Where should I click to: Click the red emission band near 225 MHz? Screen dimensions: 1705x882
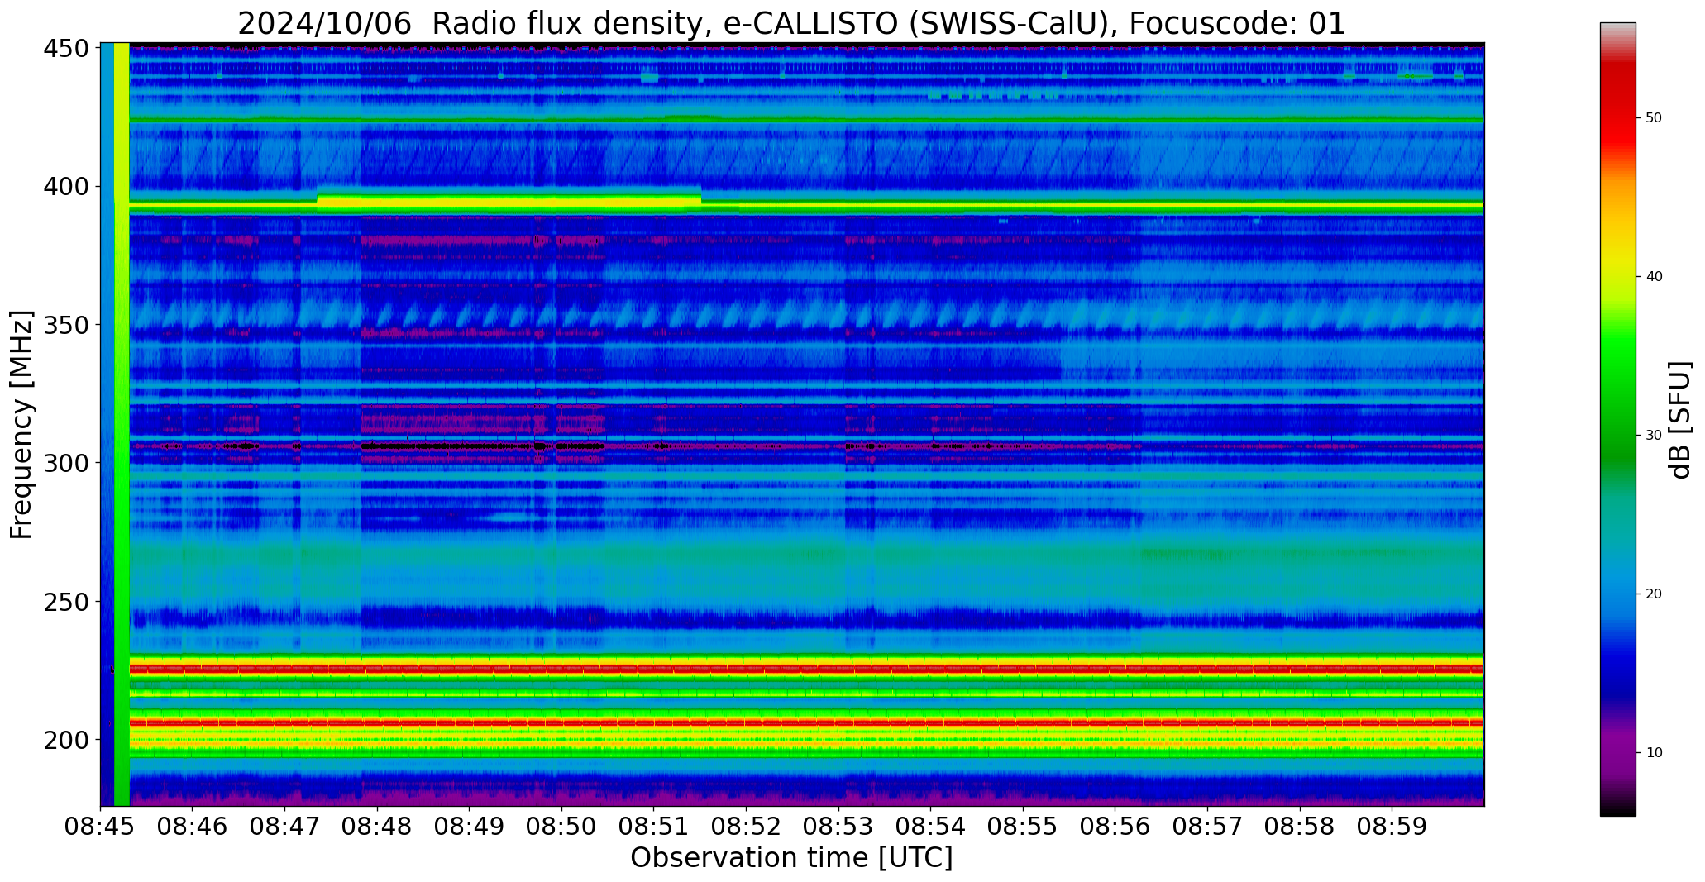tap(806, 668)
